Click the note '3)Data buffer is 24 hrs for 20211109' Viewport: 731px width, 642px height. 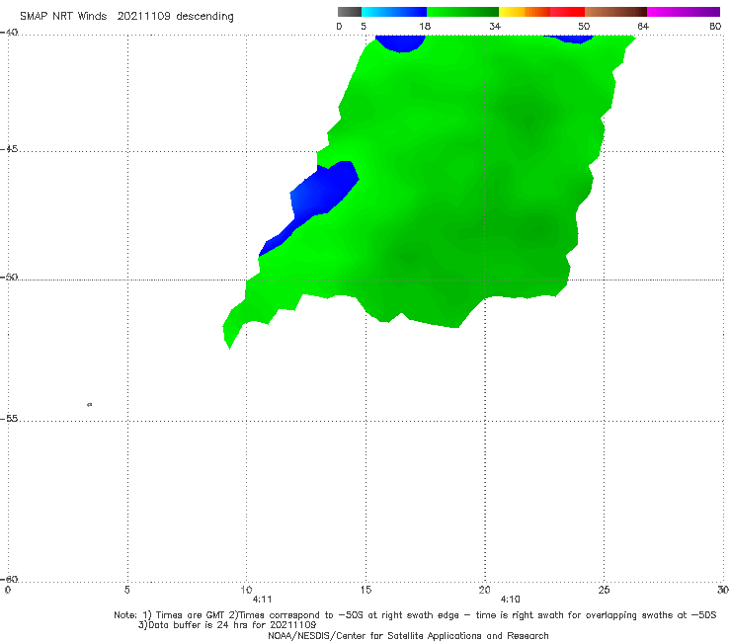click(x=227, y=625)
